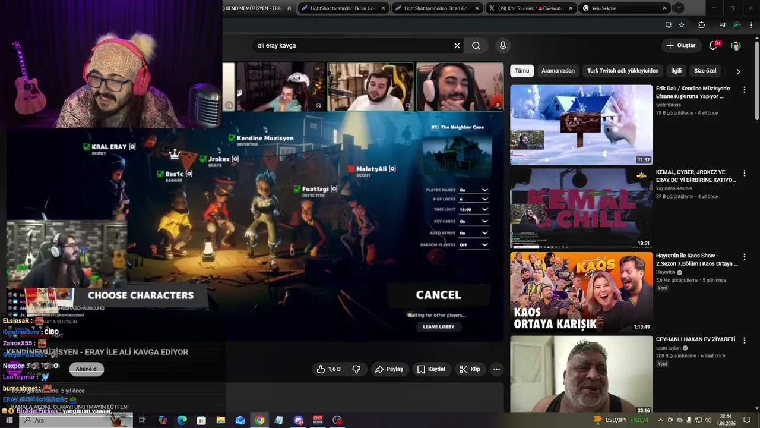The height and width of the screenshot is (428, 760).
Task: Dislike the video with thumbs down
Action: point(356,369)
